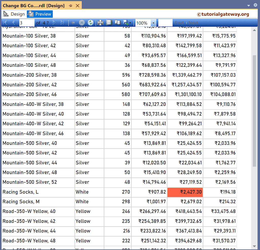Switch to the Preview tab
Image resolution: width=260 pixels, height=250 pixels.
pos(40,14)
